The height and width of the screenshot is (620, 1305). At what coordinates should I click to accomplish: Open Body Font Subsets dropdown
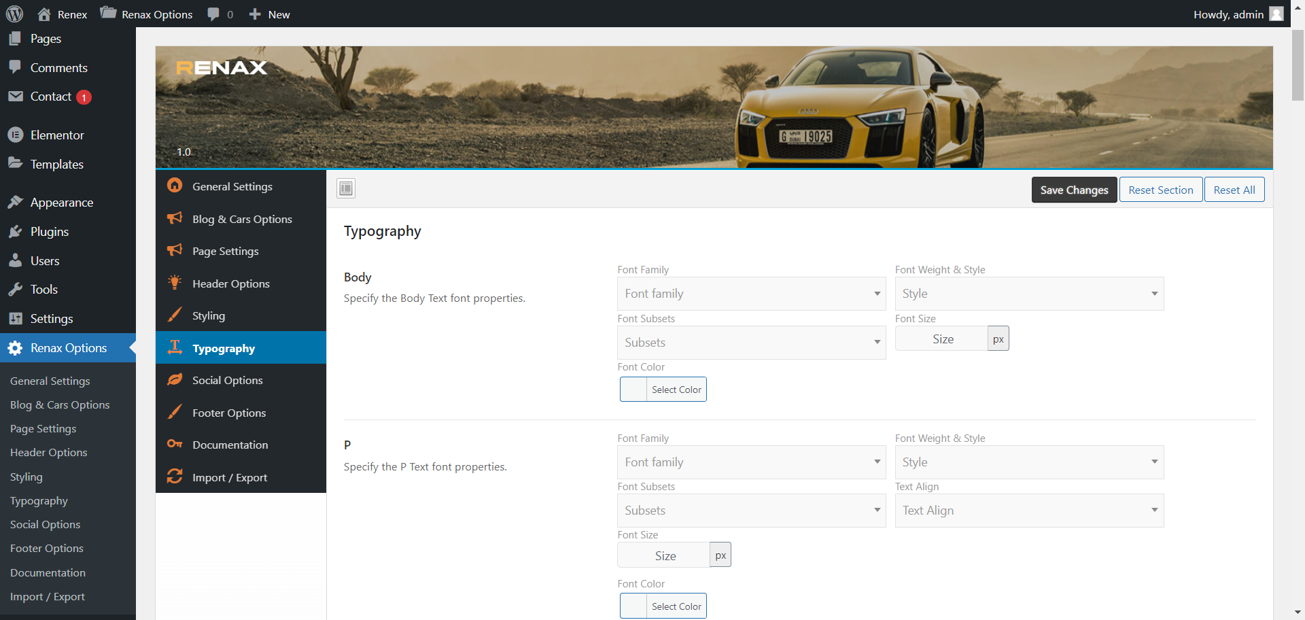click(x=751, y=343)
